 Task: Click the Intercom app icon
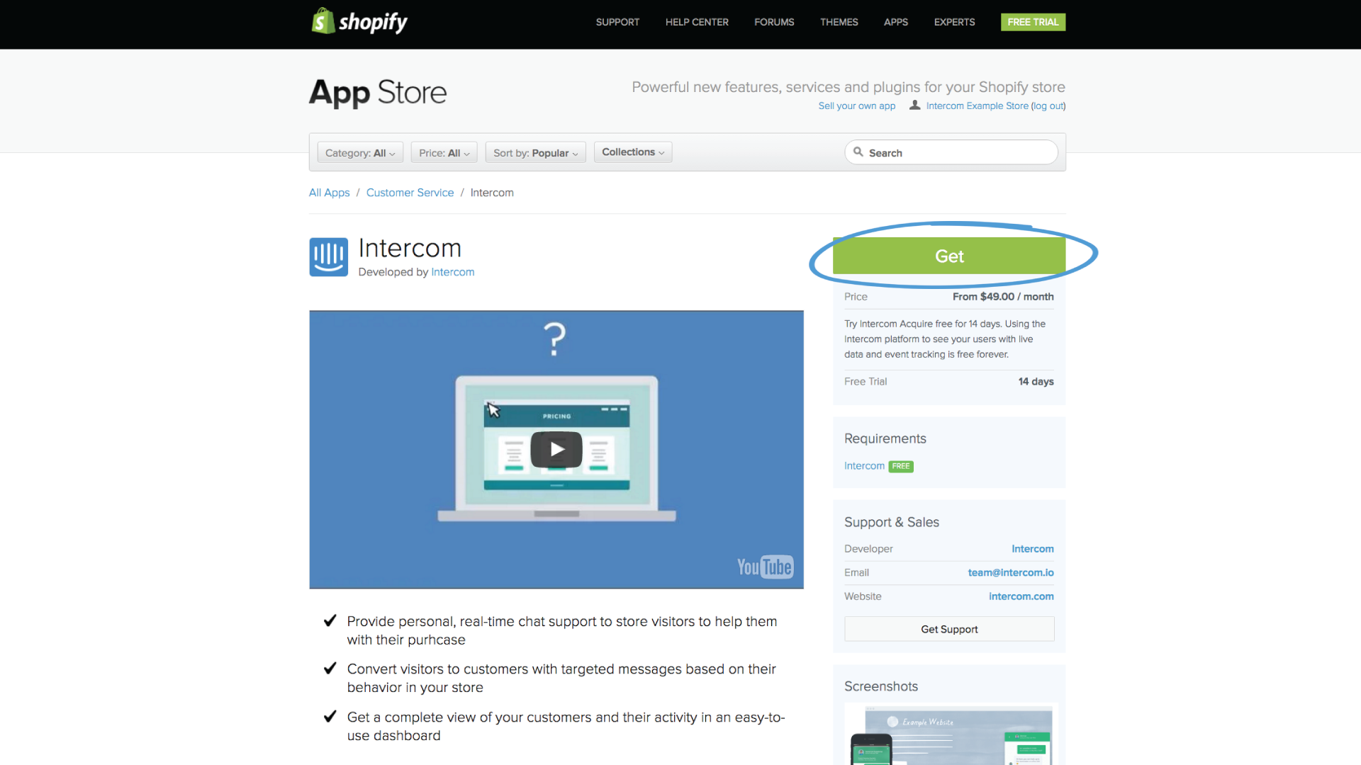coord(328,257)
